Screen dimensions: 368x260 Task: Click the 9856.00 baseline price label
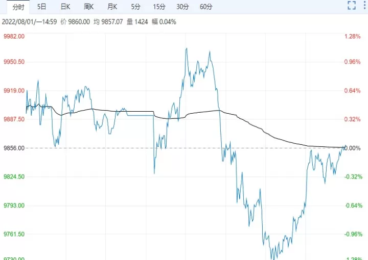14,148
